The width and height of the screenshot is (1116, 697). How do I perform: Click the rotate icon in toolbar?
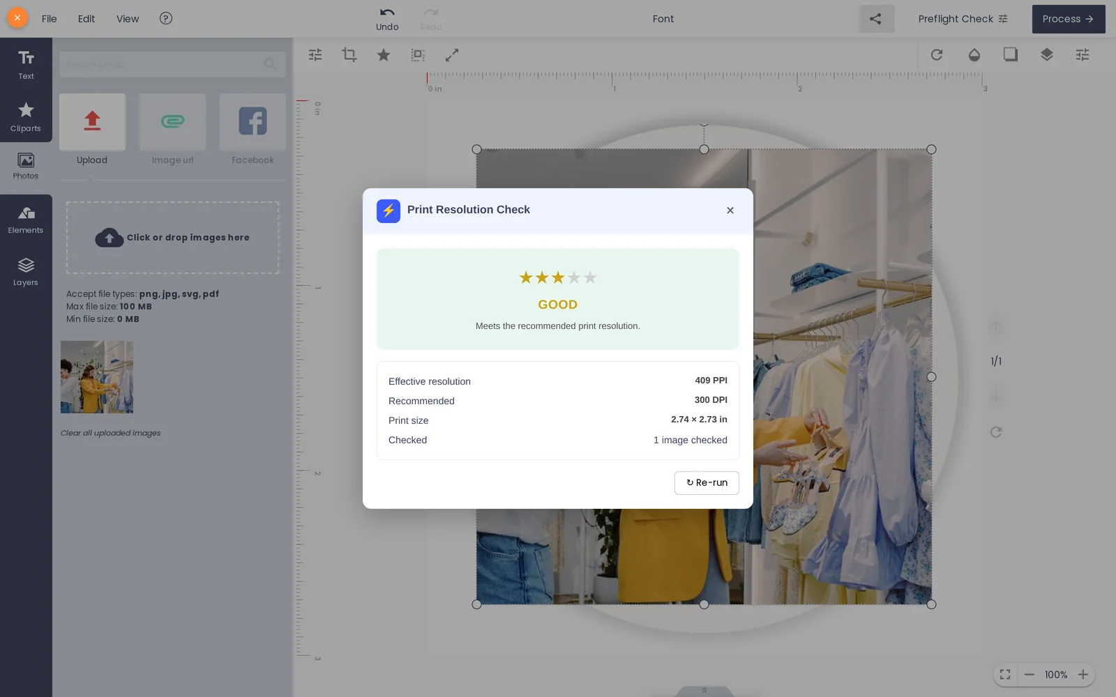937,54
